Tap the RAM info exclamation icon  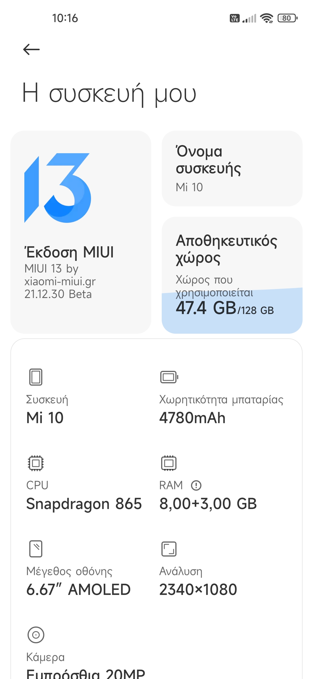(196, 485)
